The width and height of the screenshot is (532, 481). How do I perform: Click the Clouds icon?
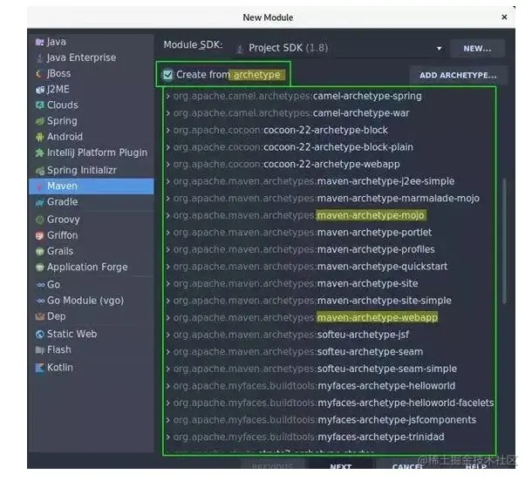coord(40,105)
